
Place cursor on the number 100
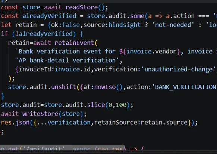[121, 105]
